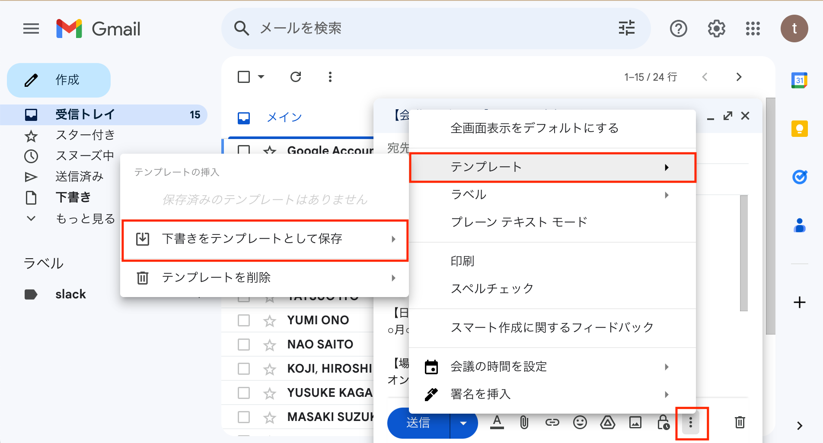Select 全画面表示をデフォルトにする menu item
The height and width of the screenshot is (443, 823).
(552, 128)
